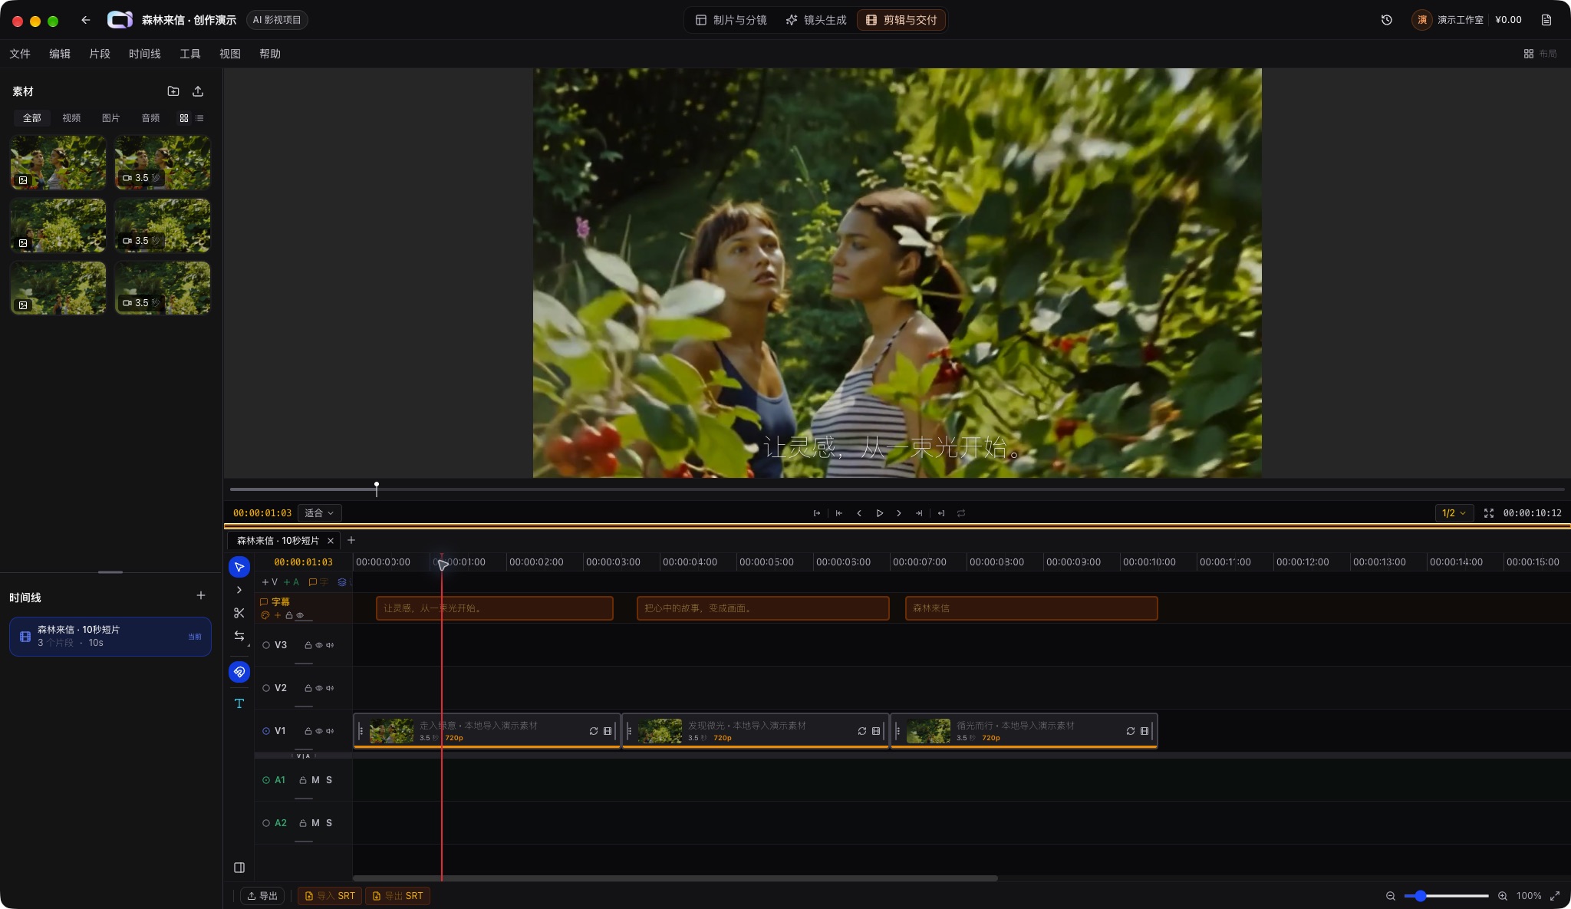Add a new timeline with plus

(x=201, y=595)
